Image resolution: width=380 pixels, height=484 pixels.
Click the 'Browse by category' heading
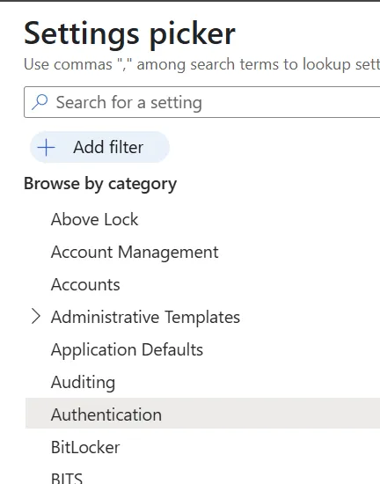[x=100, y=184]
